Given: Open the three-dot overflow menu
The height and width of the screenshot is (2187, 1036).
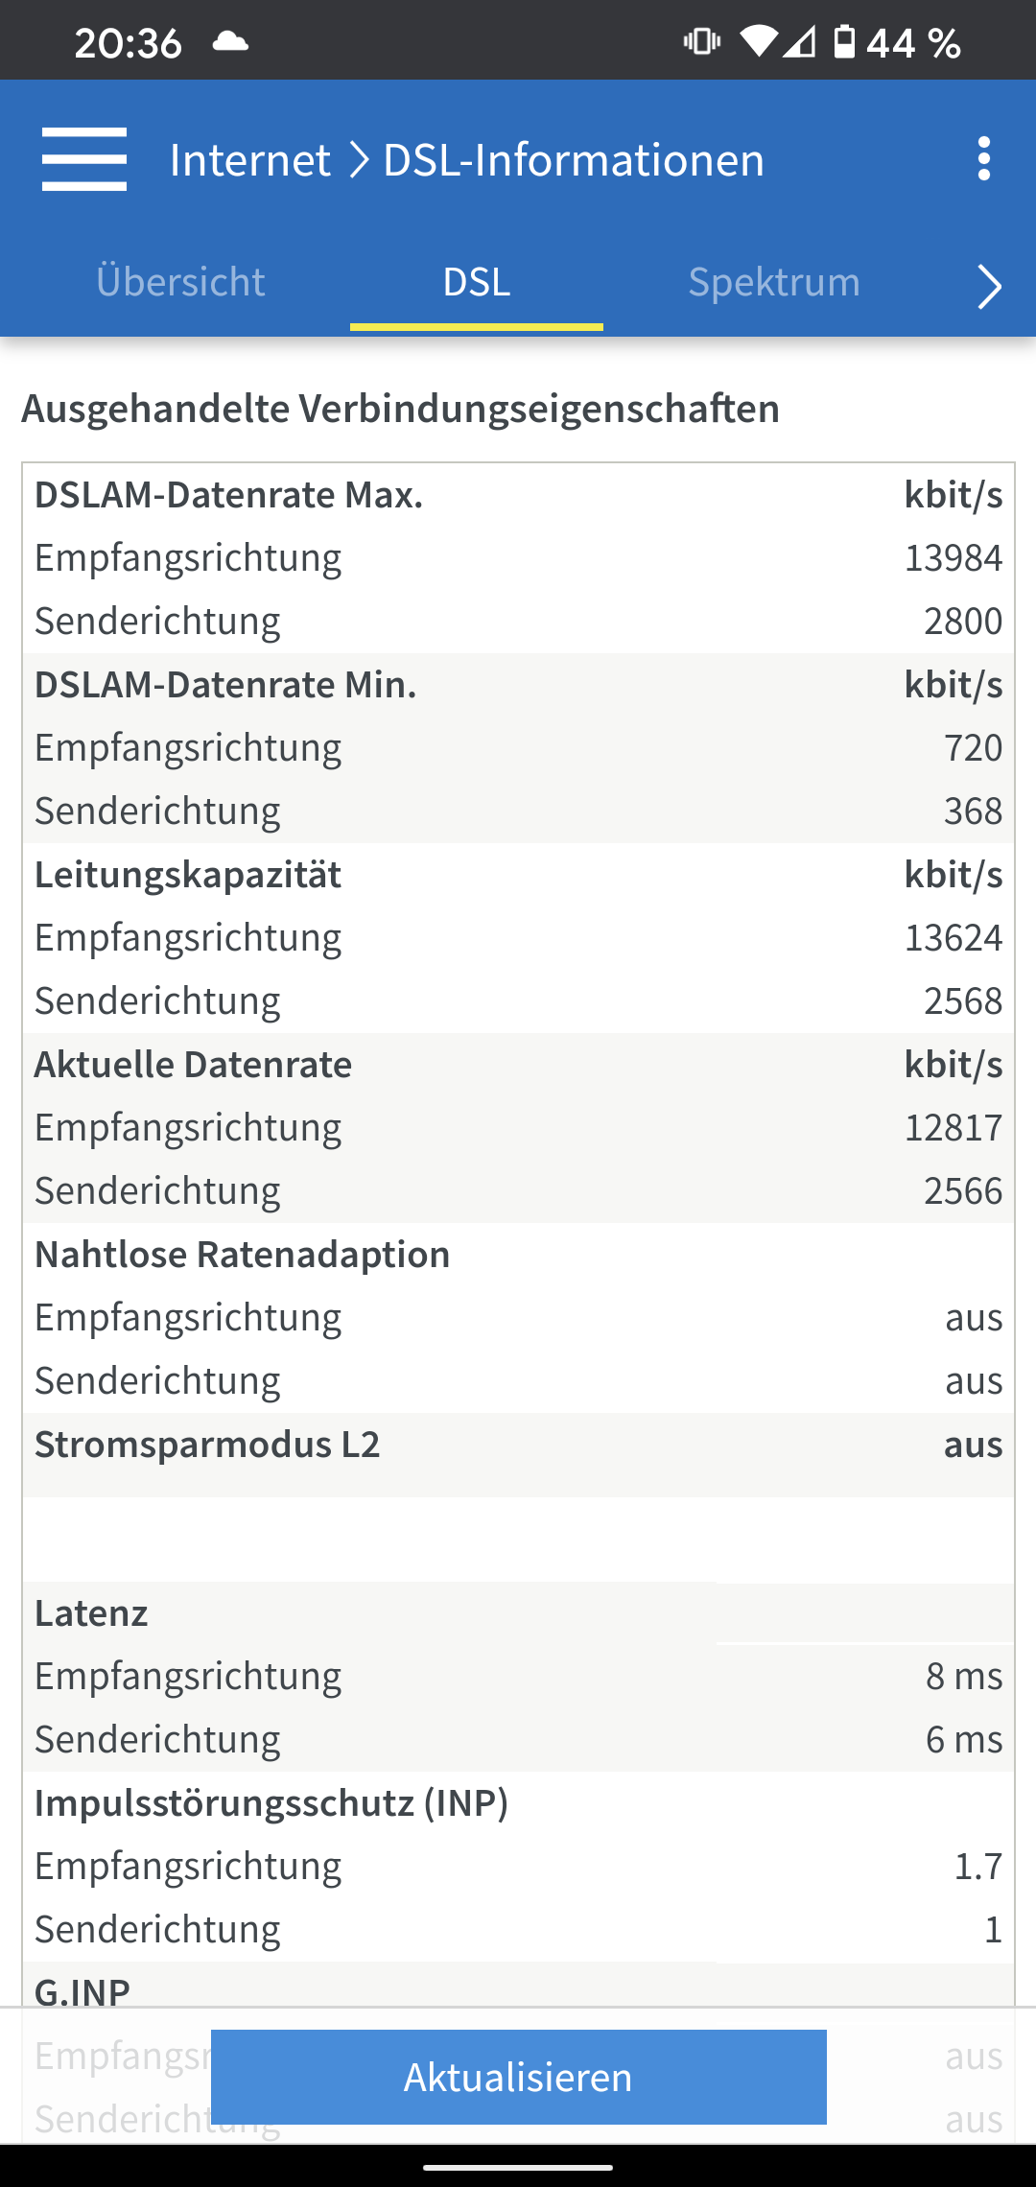Looking at the screenshot, I should pos(983,159).
